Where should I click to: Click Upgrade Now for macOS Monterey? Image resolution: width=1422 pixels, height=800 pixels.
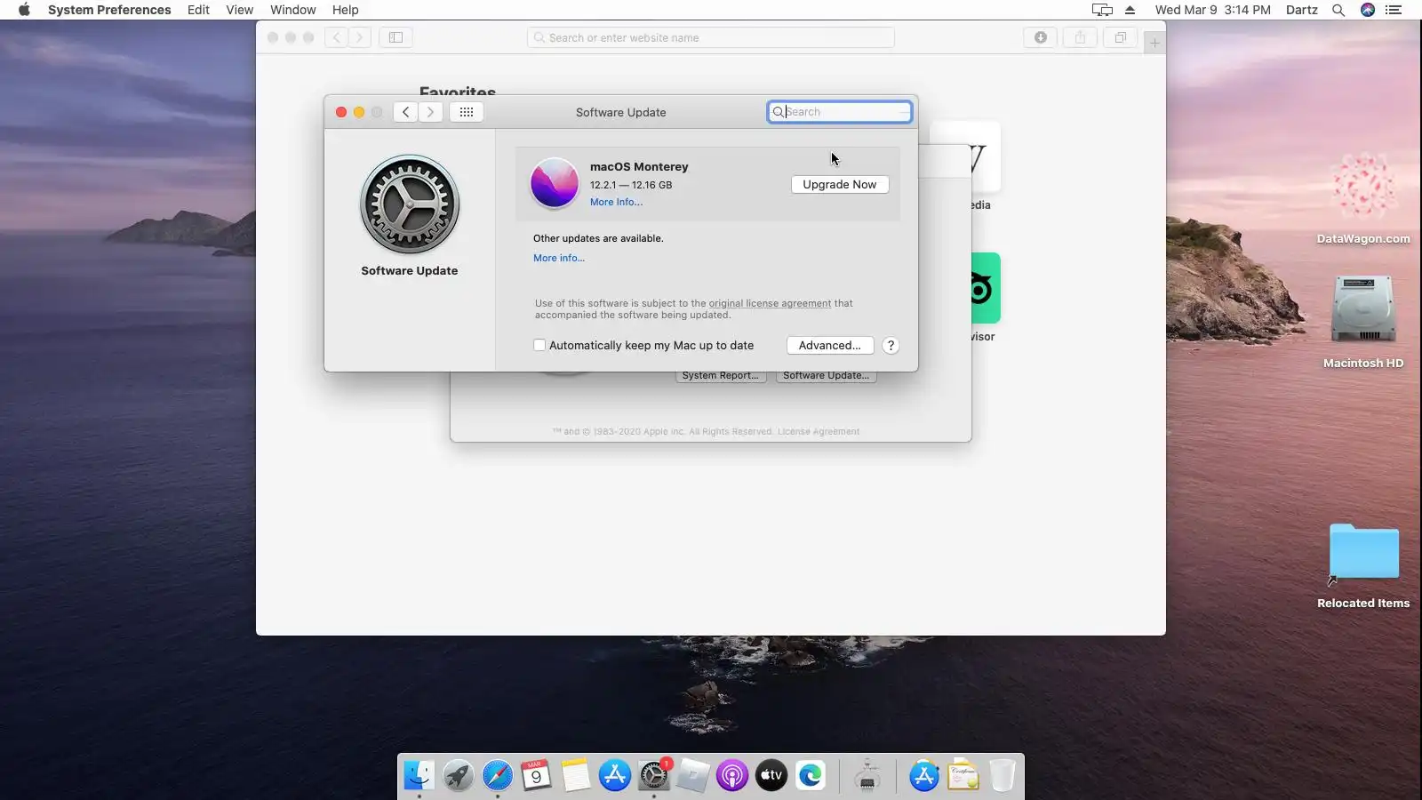click(x=840, y=185)
